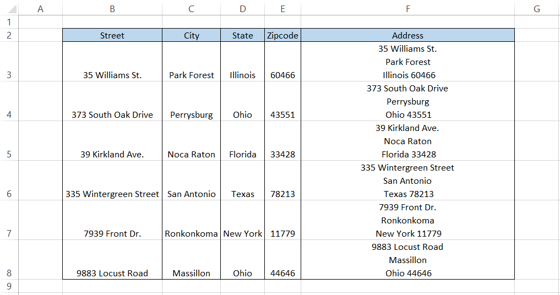
Task: Select combined address cell for San Antonio
Action: pos(407,181)
